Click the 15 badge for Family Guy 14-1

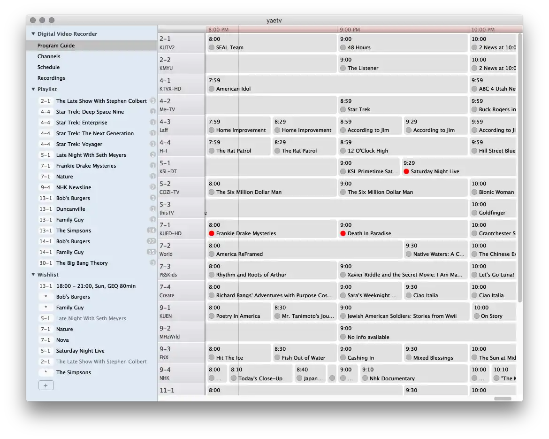point(151,252)
